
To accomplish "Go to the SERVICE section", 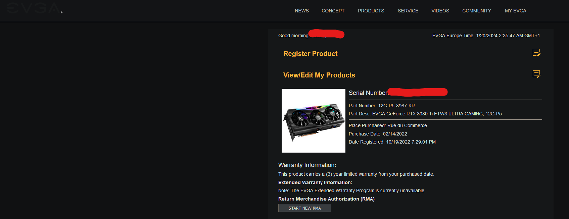I will pos(408,11).
